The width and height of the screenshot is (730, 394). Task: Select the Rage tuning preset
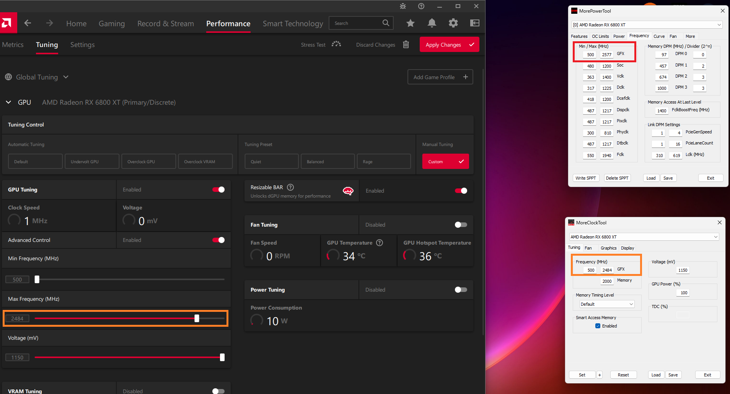pyautogui.click(x=384, y=161)
